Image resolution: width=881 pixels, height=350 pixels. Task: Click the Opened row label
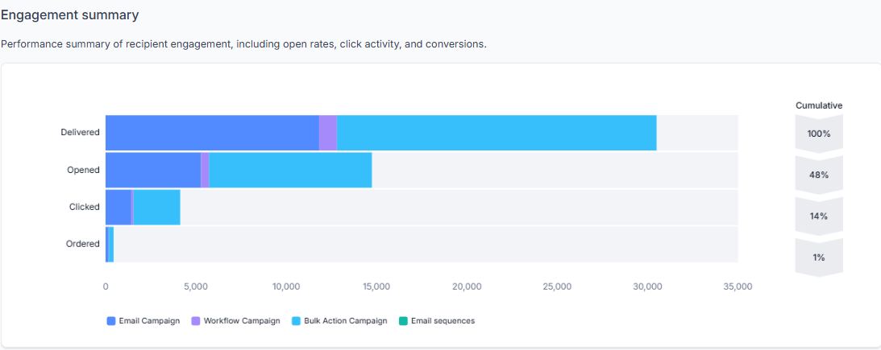click(83, 170)
